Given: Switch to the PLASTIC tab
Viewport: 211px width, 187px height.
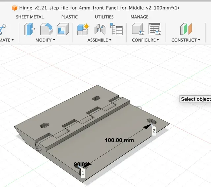Looking at the screenshot, I should pyautogui.click(x=70, y=17).
